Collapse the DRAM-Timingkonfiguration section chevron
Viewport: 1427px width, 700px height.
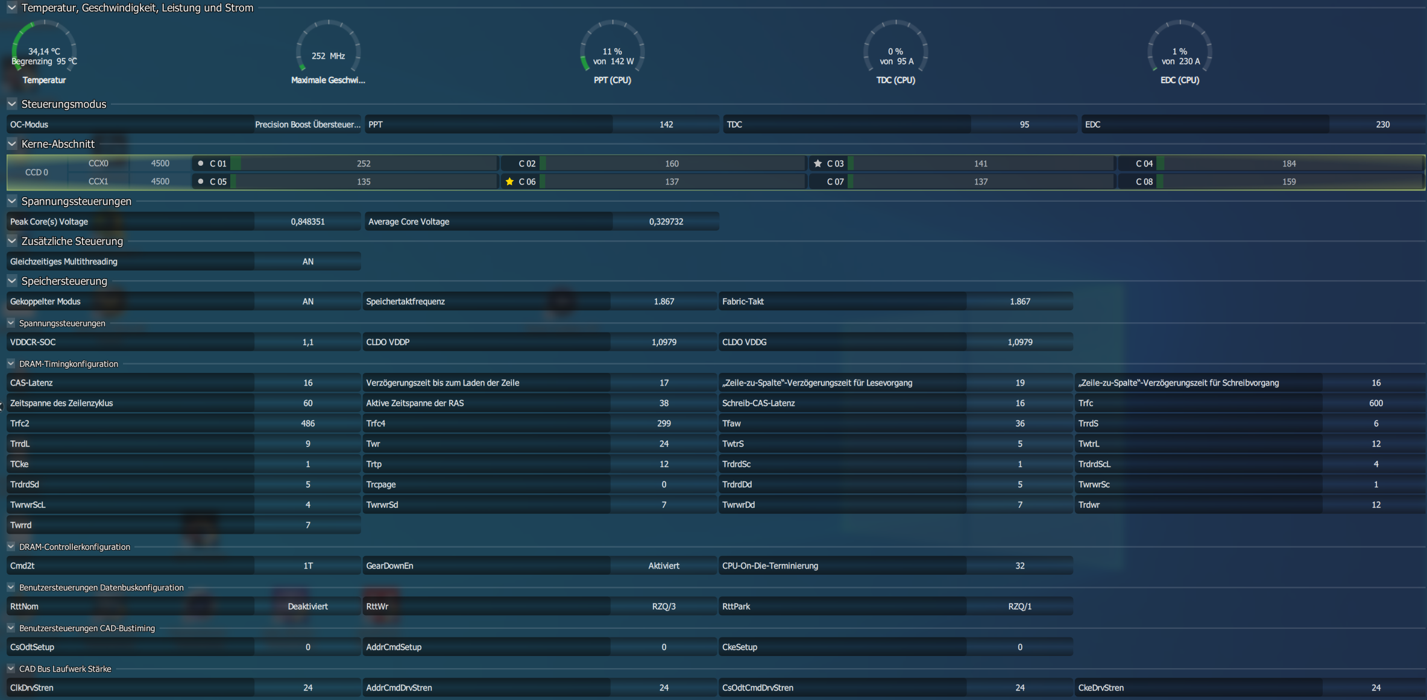pos(11,364)
